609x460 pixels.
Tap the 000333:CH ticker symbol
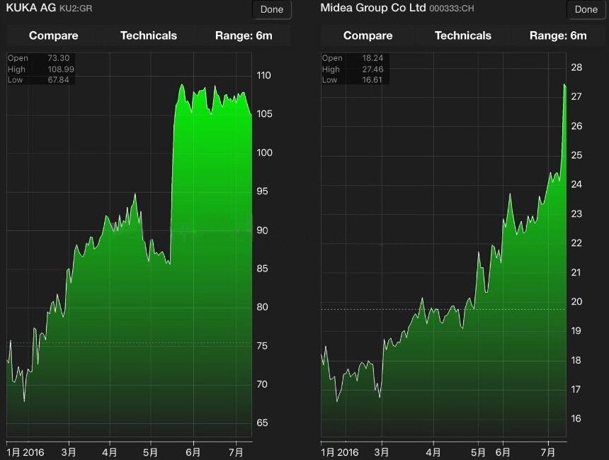click(452, 9)
